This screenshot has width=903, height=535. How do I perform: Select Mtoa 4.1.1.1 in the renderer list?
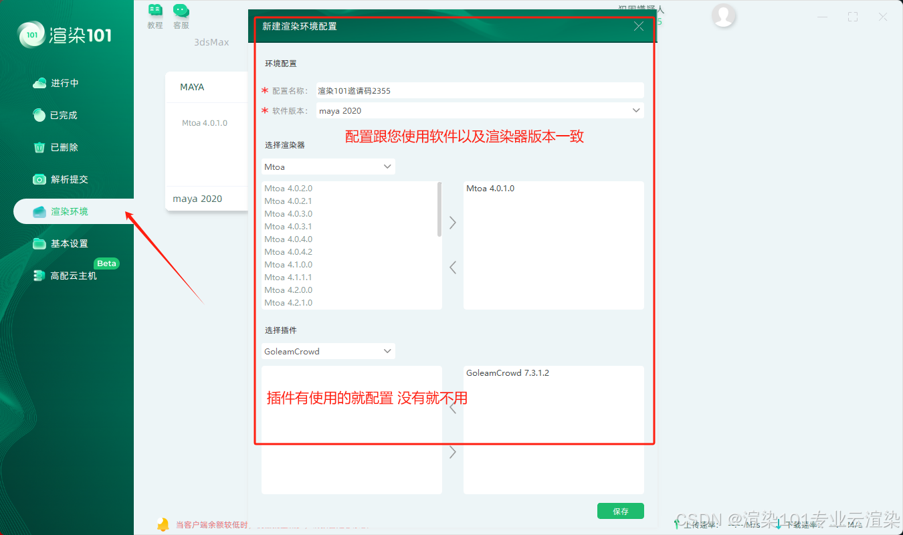point(288,278)
